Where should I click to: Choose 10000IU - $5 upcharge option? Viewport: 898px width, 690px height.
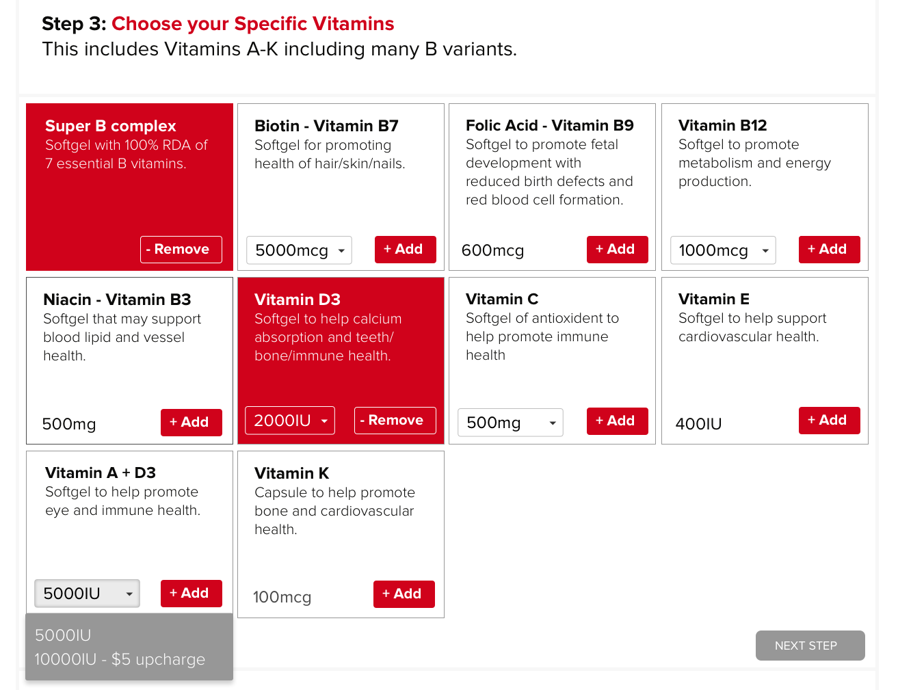point(120,659)
